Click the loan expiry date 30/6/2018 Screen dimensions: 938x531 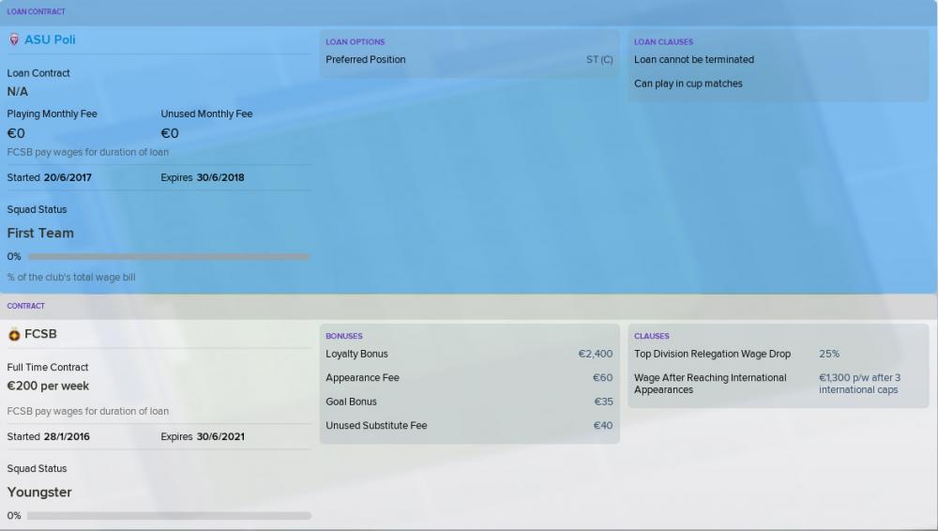pyautogui.click(x=220, y=177)
